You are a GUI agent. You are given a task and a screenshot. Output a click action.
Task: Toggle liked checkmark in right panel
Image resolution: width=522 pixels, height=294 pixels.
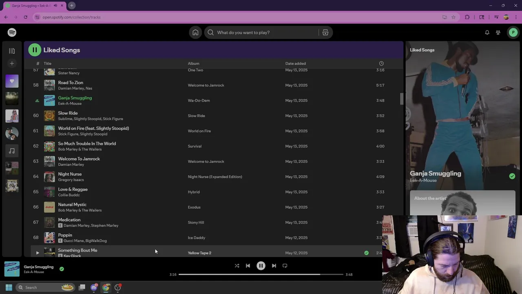[512, 176]
